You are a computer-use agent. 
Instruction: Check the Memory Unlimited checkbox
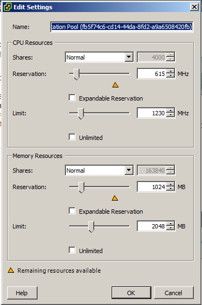tap(72, 250)
